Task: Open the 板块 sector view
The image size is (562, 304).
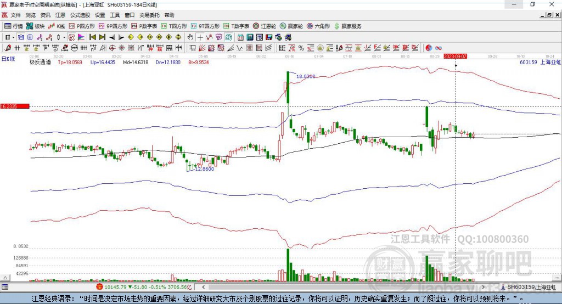Action: pos(35,26)
